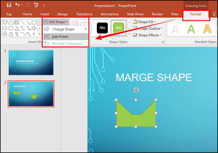Apply the green Abc shape style
The image size is (218, 153).
(118, 28)
